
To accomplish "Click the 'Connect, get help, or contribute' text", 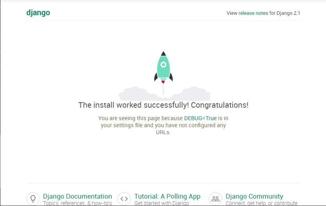I will pos(262,203).
